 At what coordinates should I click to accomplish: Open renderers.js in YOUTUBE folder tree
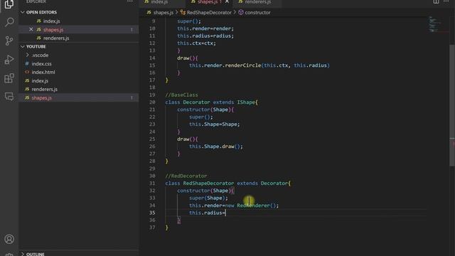pos(44,89)
